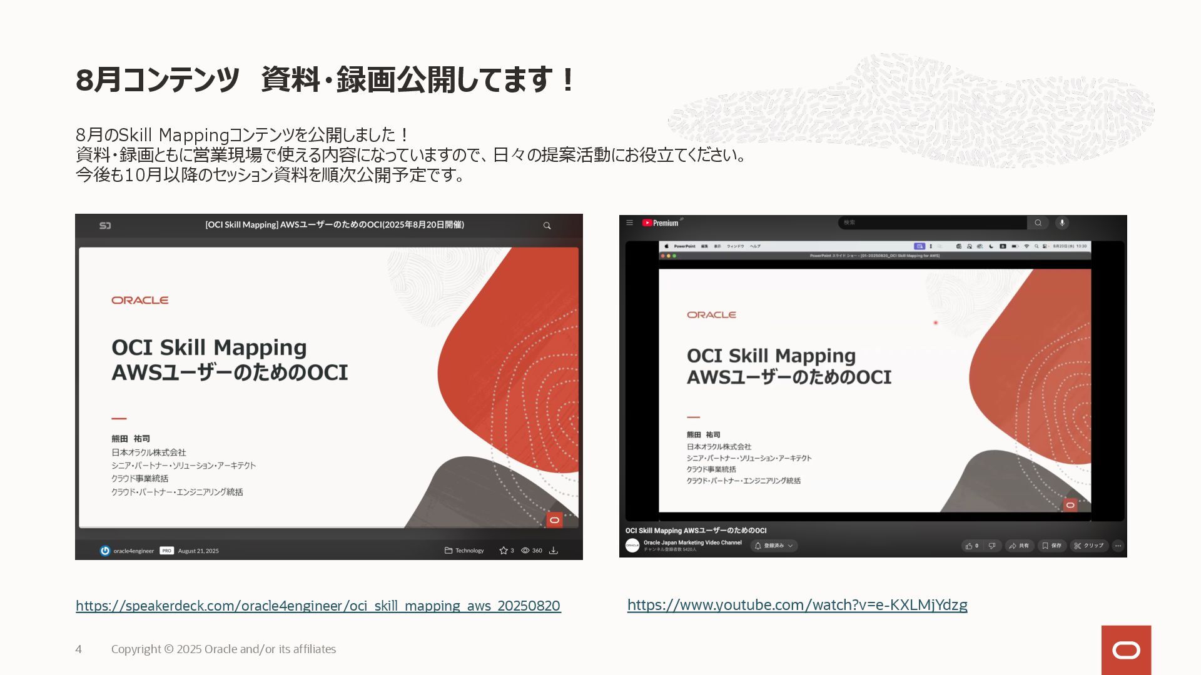Click the Speaker Deck search magnifier icon
Image resolution: width=1201 pixels, height=675 pixels.
tap(547, 226)
